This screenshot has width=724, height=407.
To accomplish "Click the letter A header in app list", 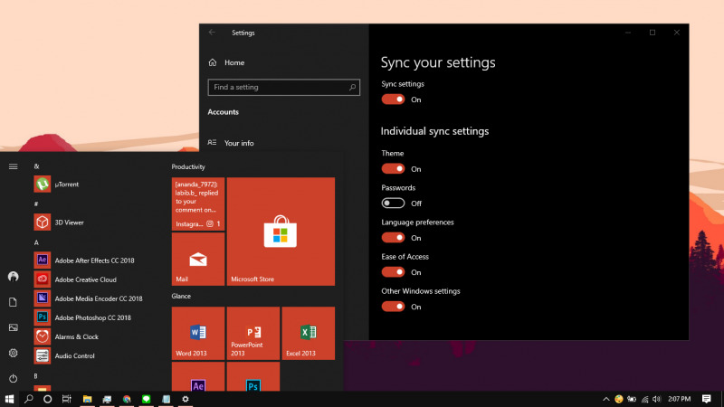I will [36, 242].
